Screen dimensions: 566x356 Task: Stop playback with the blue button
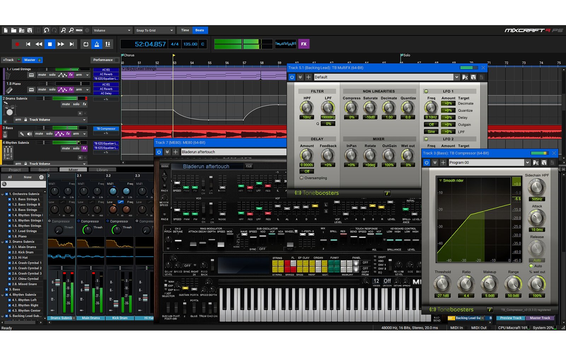(x=50, y=44)
